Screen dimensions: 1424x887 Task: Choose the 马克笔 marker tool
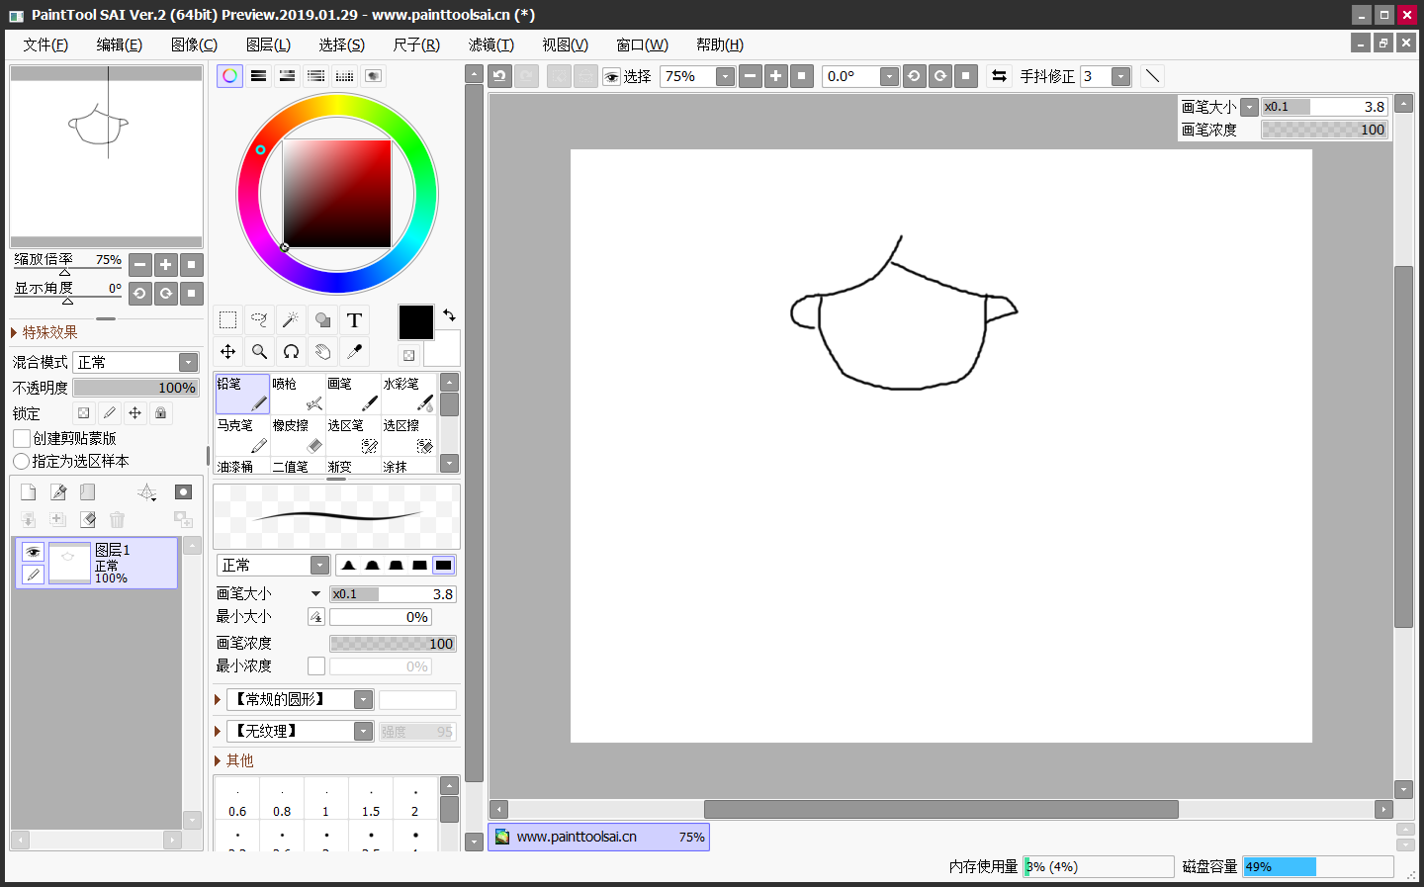(x=242, y=435)
